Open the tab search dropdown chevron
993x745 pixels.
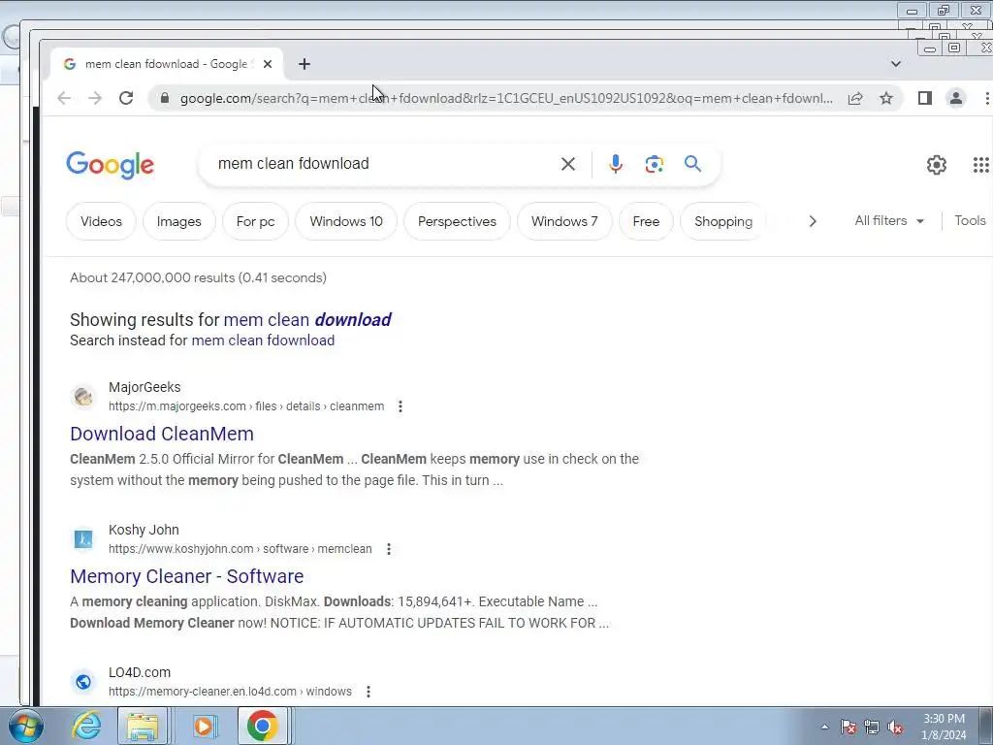pos(895,64)
